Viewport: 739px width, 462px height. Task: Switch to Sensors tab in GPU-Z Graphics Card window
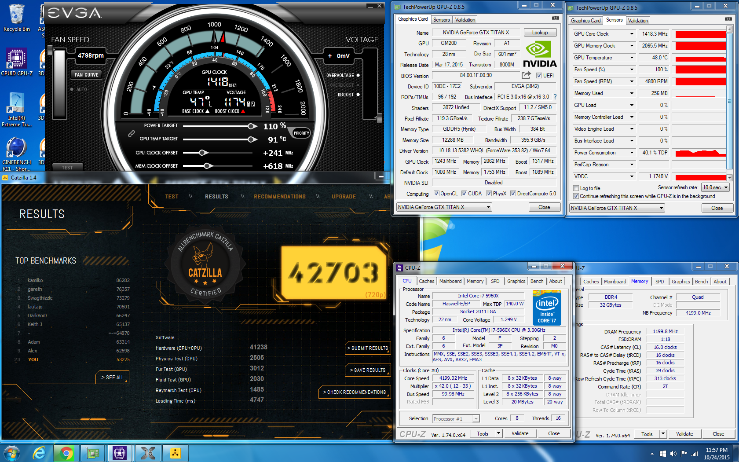[441, 20]
